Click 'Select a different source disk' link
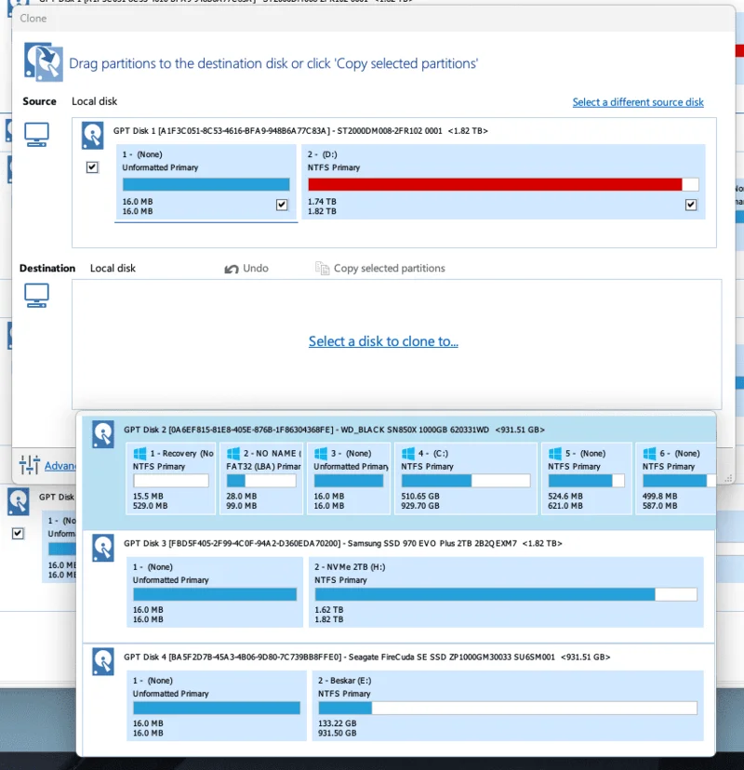 [637, 102]
